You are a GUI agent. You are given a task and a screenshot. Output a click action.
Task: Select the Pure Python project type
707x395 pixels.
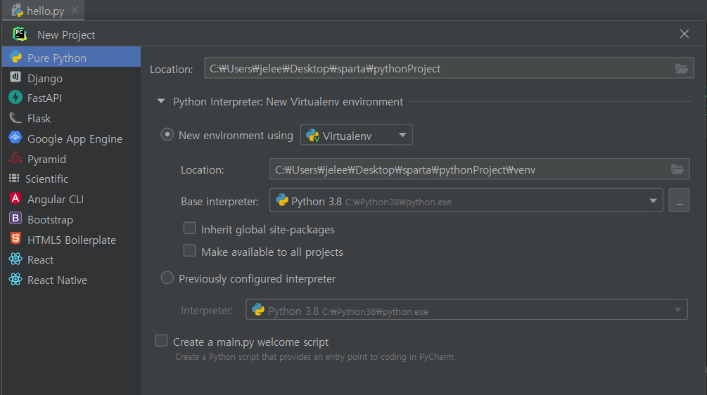click(71, 58)
